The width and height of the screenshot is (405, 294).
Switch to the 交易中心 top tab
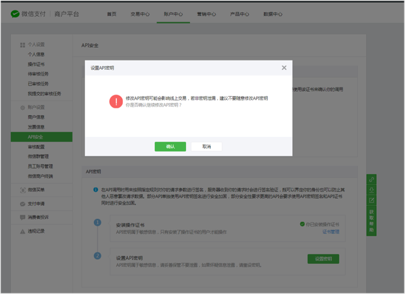(140, 14)
